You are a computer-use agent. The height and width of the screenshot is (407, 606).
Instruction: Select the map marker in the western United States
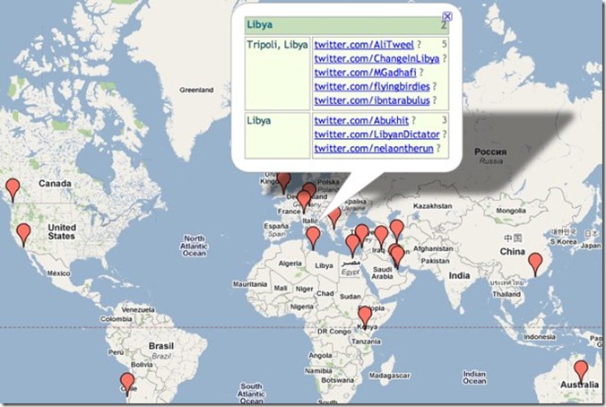24,234
